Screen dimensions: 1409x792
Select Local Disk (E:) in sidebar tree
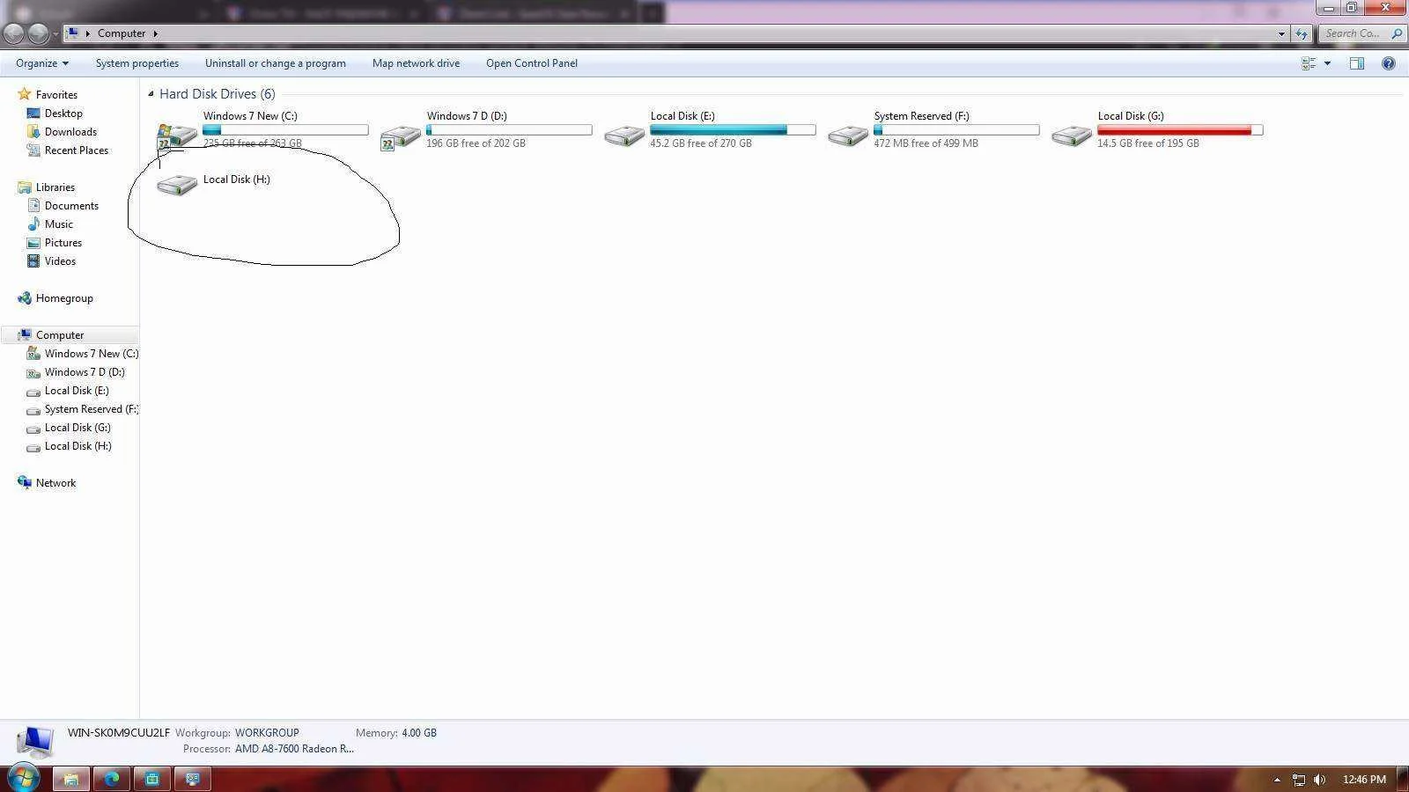click(x=77, y=391)
